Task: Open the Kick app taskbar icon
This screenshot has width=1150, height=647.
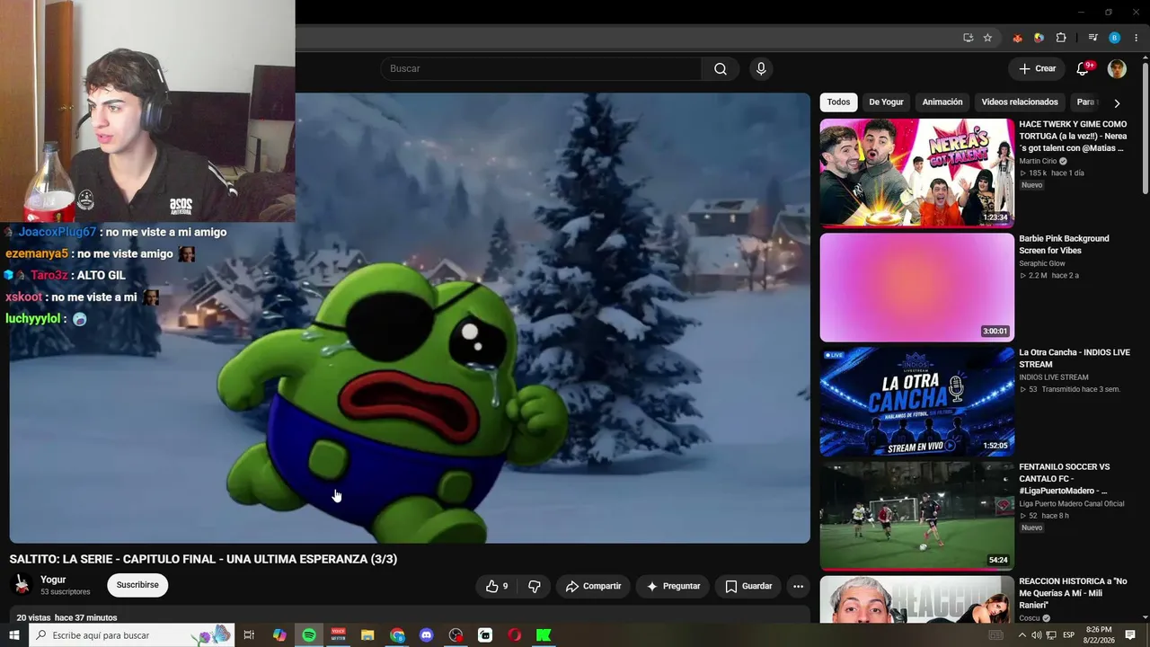Action: (x=544, y=635)
